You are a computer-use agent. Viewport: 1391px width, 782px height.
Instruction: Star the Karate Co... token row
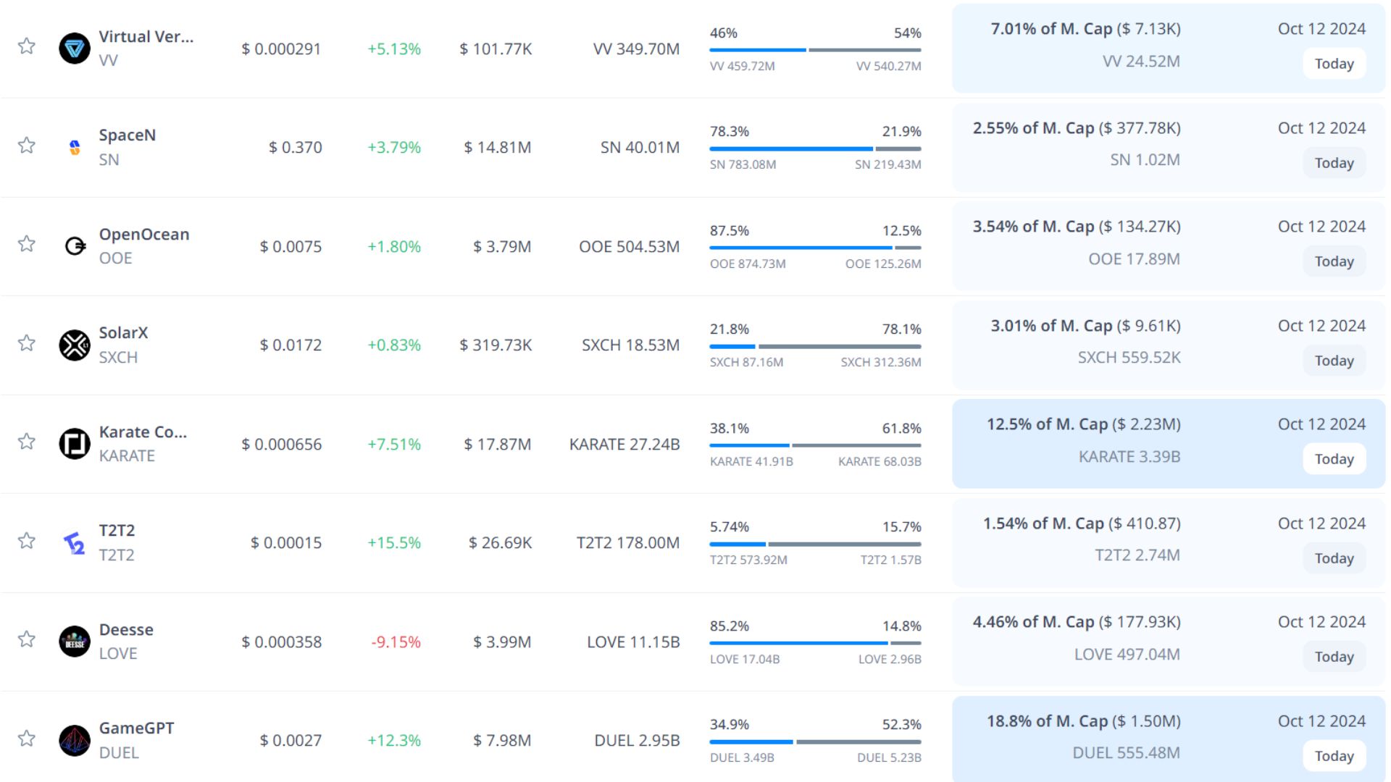27,442
